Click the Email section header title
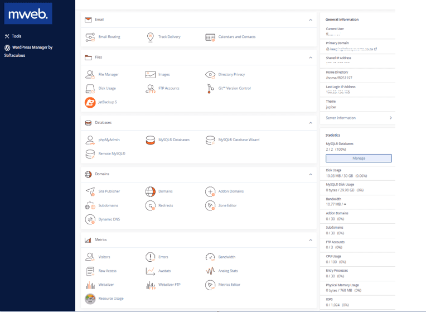This screenshot has height=312, width=426. [x=99, y=20]
